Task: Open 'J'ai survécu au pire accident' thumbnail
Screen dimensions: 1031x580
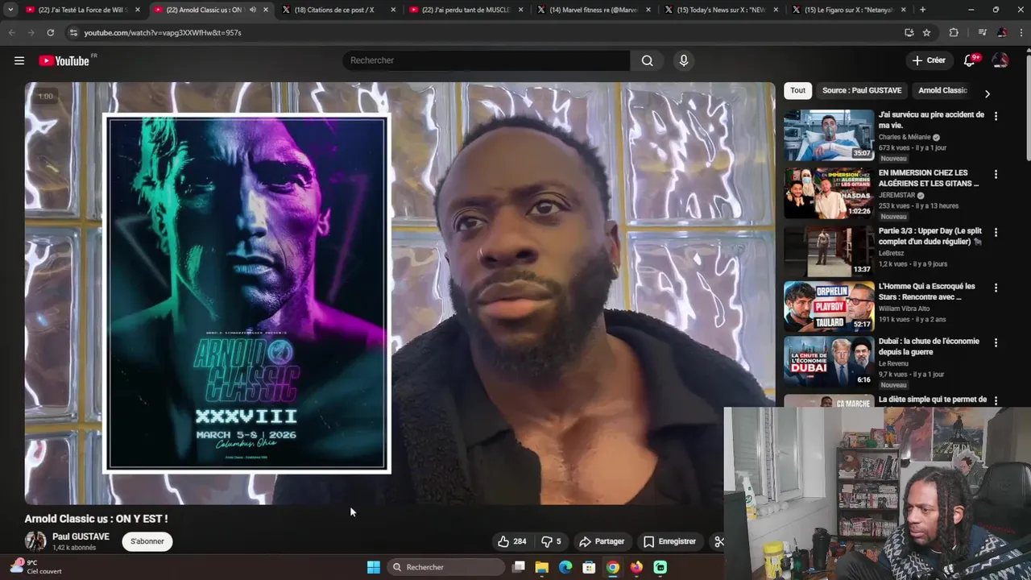Action: click(829, 135)
